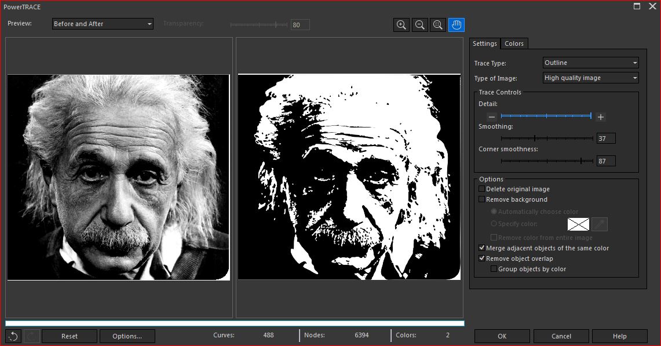661x346 pixels.
Task: Adjust the Smoothing slider
Action: tap(547, 139)
